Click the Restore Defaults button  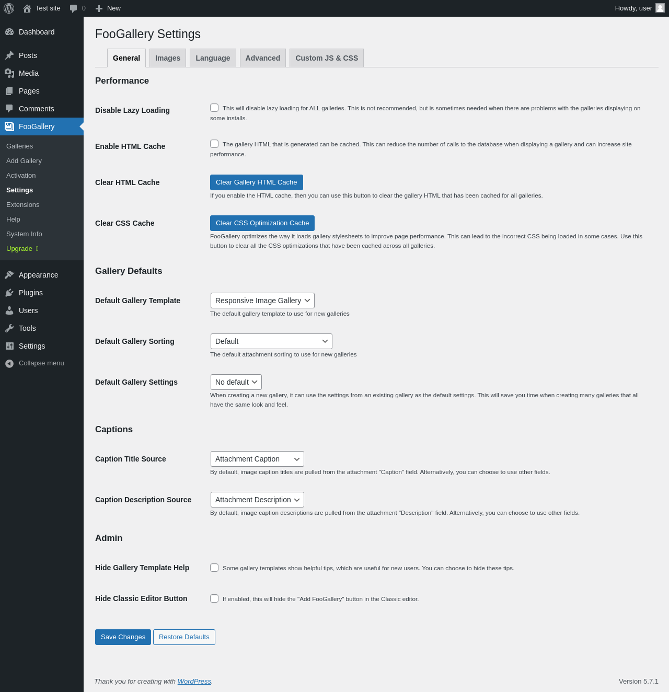point(184,637)
